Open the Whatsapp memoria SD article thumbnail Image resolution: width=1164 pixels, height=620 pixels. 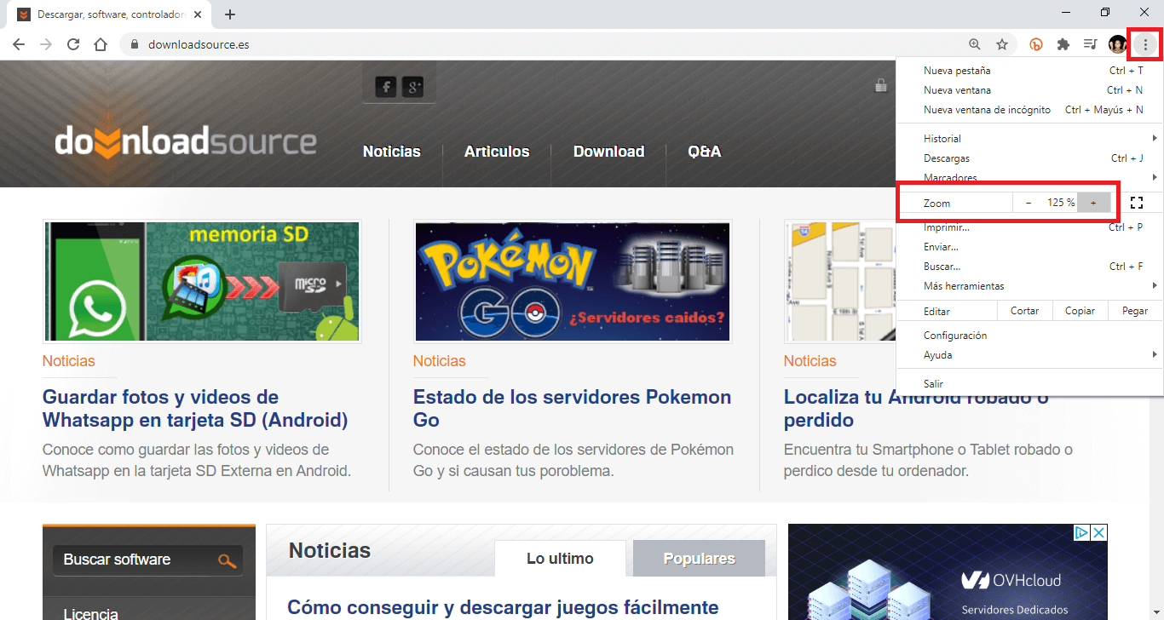(202, 281)
